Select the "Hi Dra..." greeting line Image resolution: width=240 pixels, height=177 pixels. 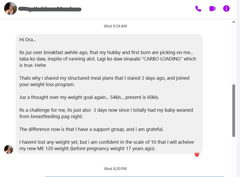(x=27, y=40)
